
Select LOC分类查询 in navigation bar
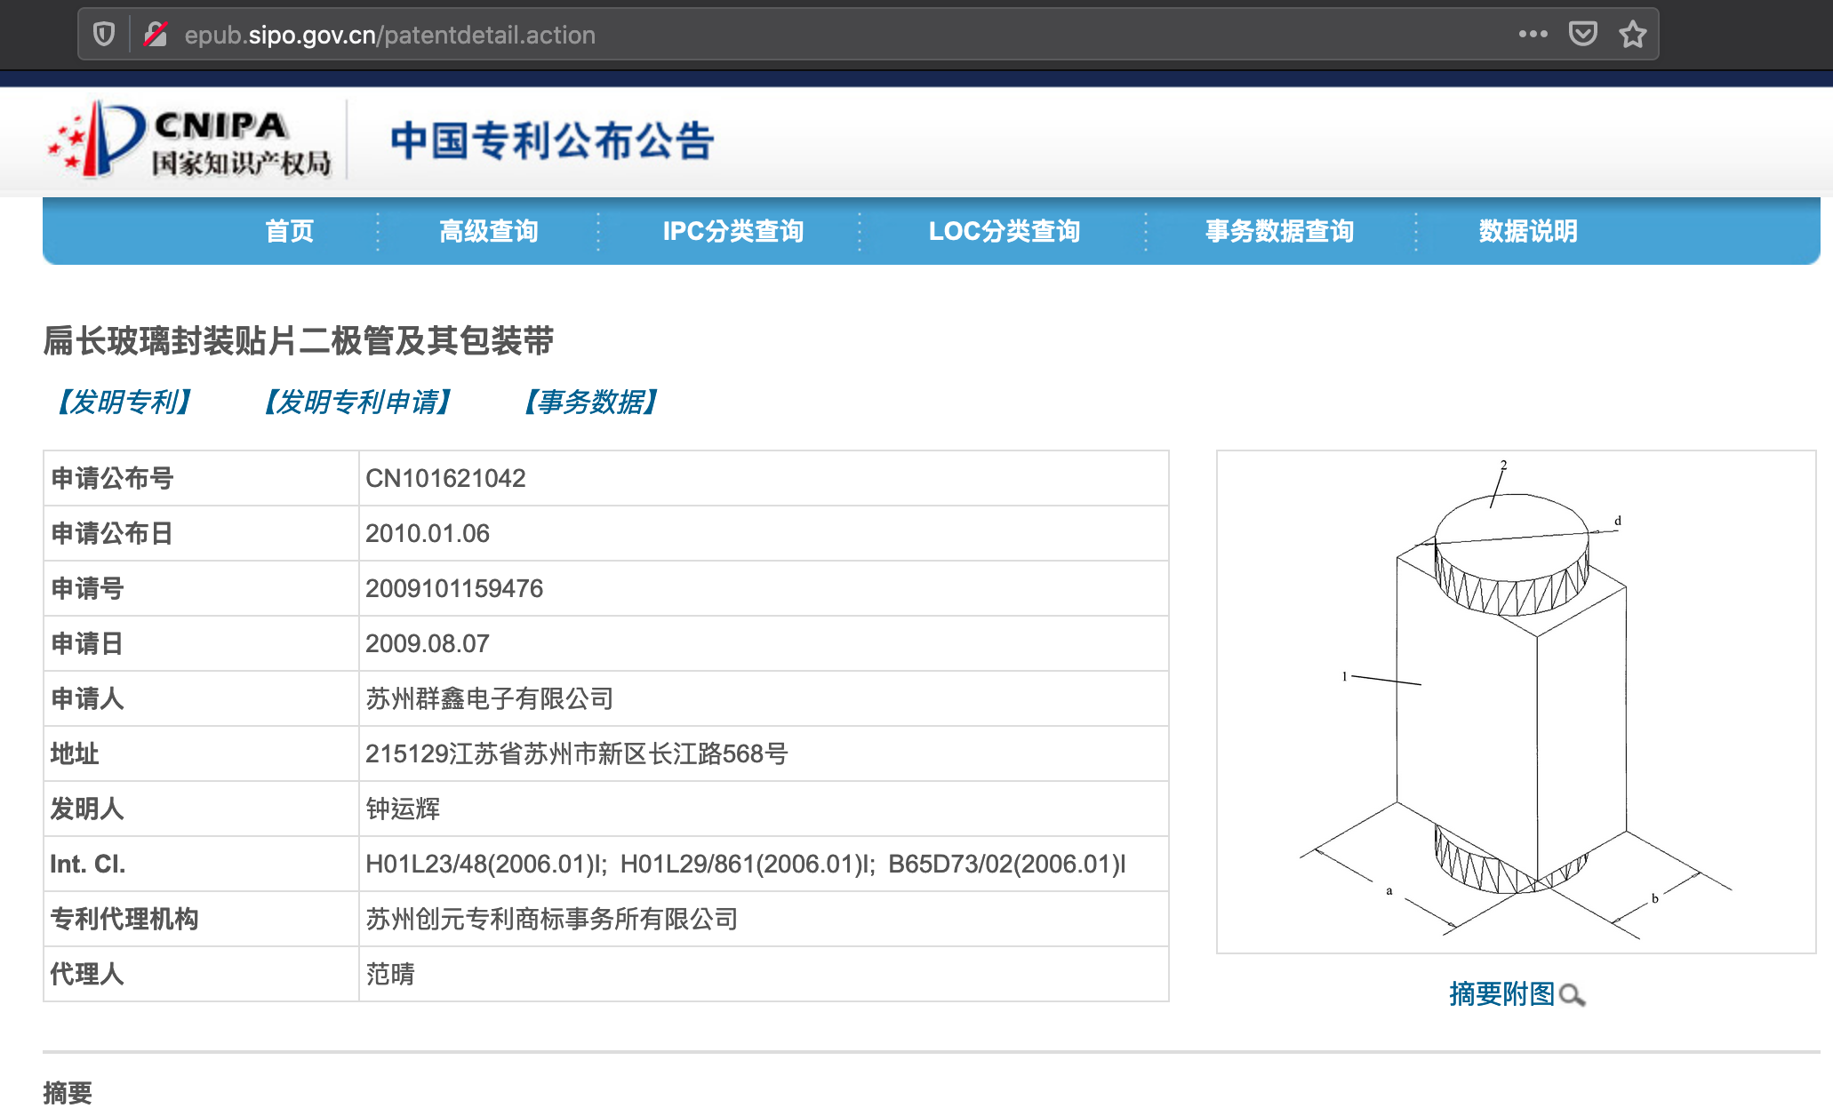click(1004, 231)
